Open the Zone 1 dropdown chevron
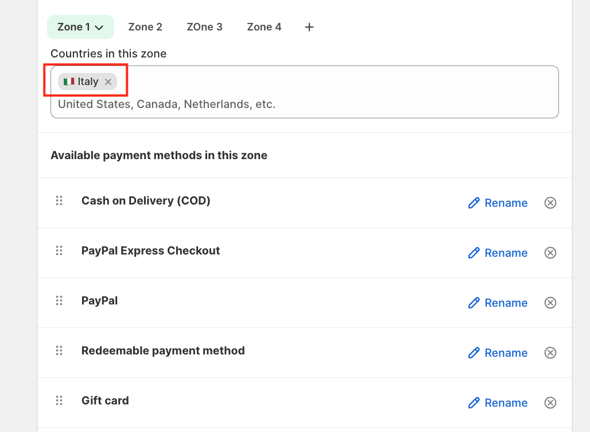 click(99, 28)
